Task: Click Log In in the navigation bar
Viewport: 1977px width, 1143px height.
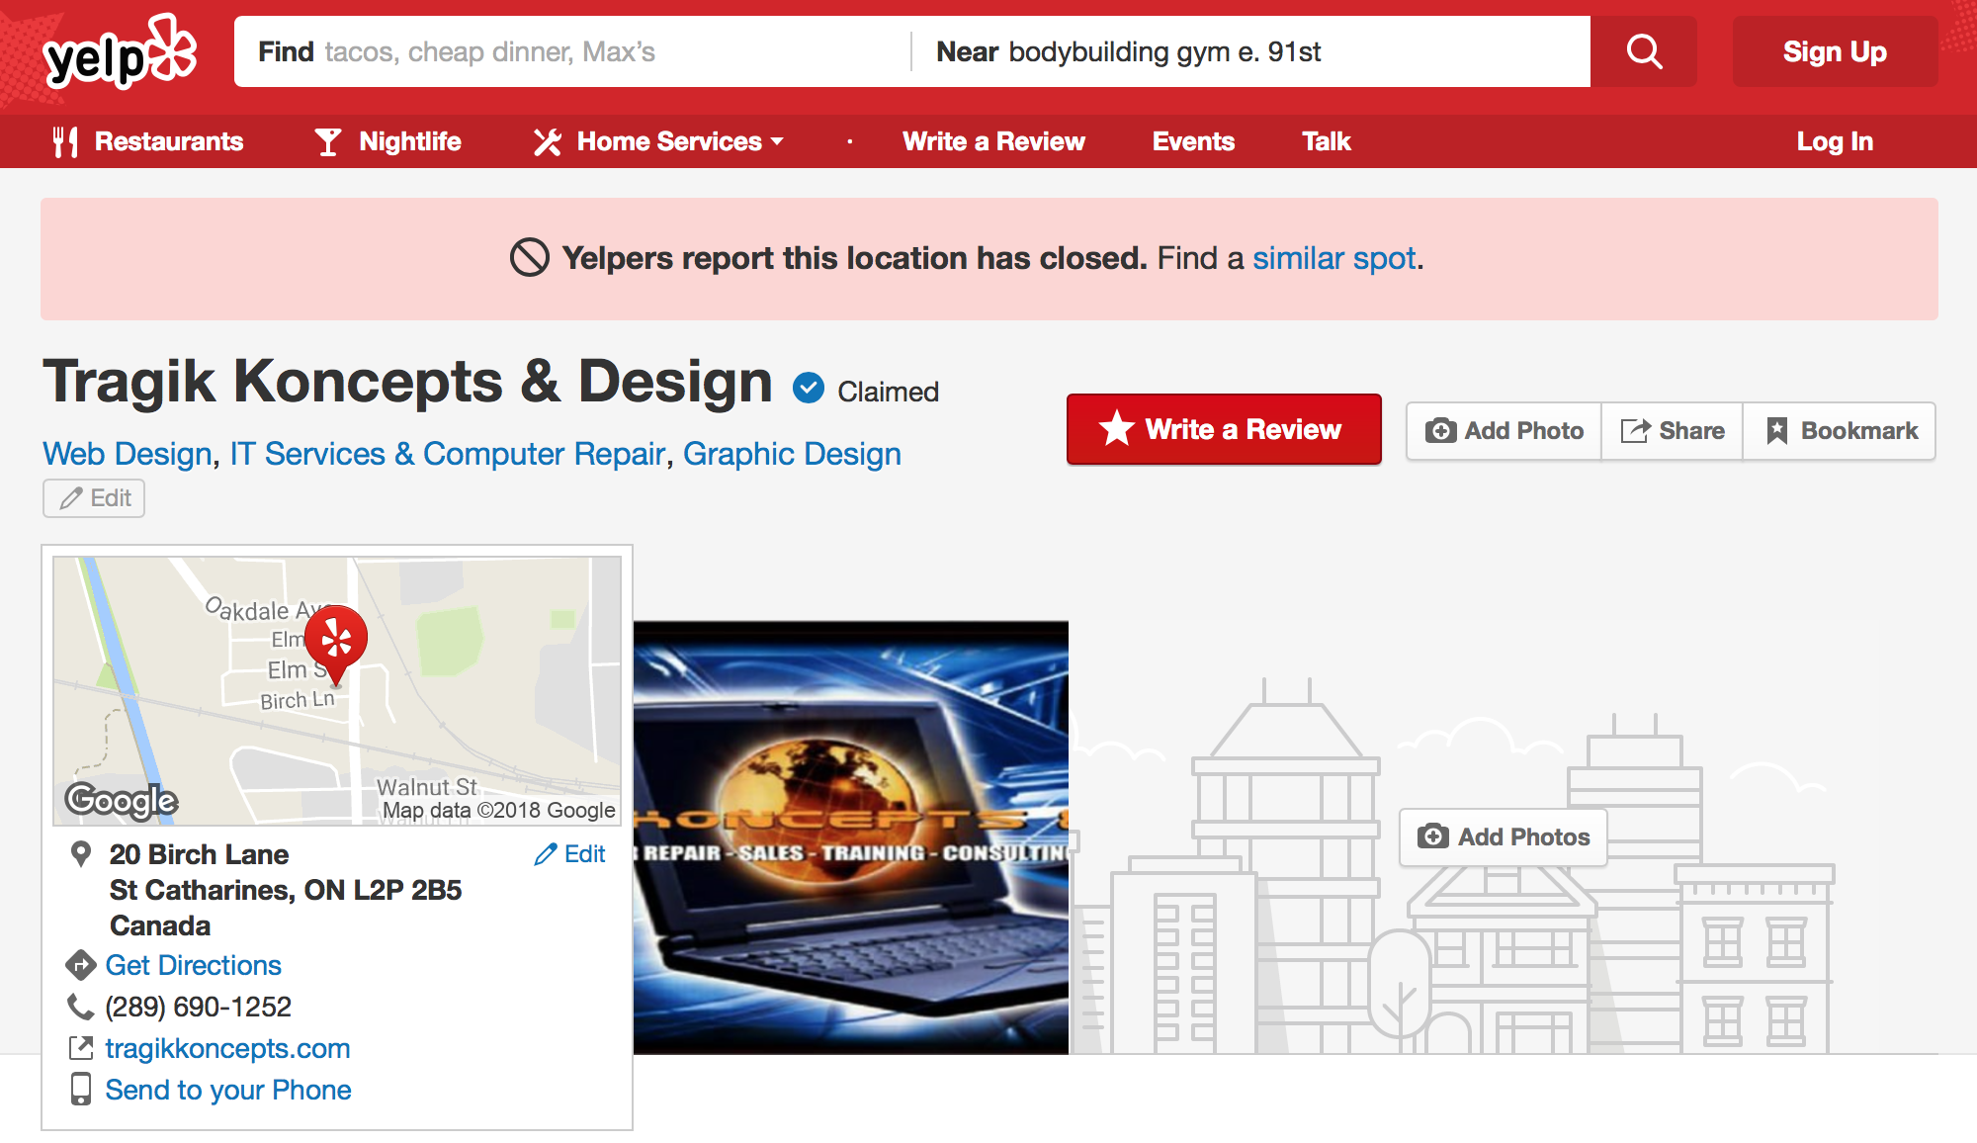Action: coord(1835,141)
